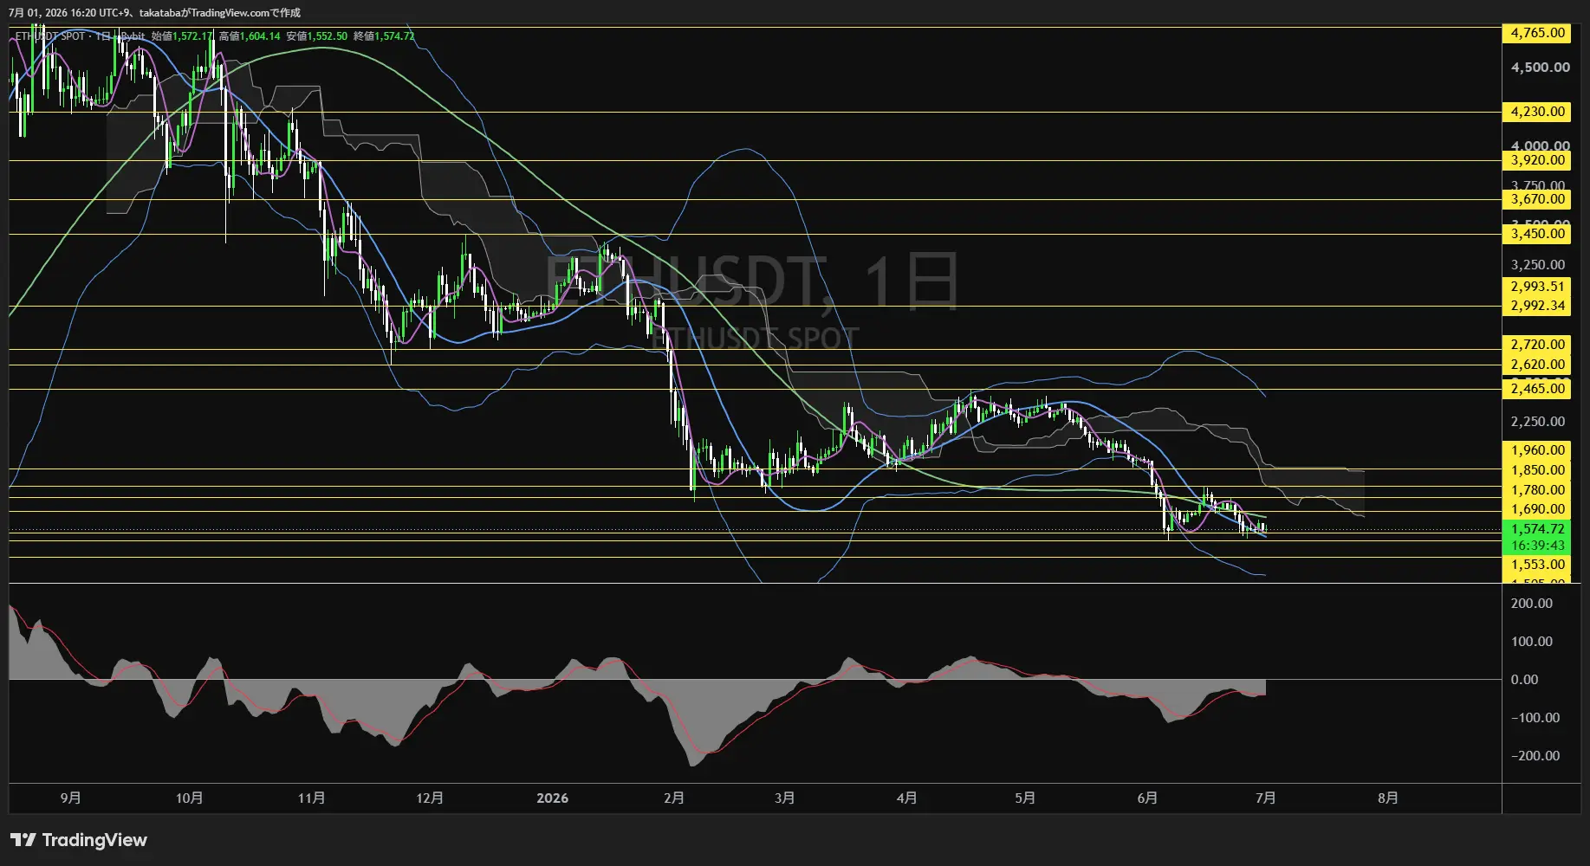This screenshot has height=866, width=1590.
Task: Select the 7月 month marker on the time axis
Action: (1265, 798)
